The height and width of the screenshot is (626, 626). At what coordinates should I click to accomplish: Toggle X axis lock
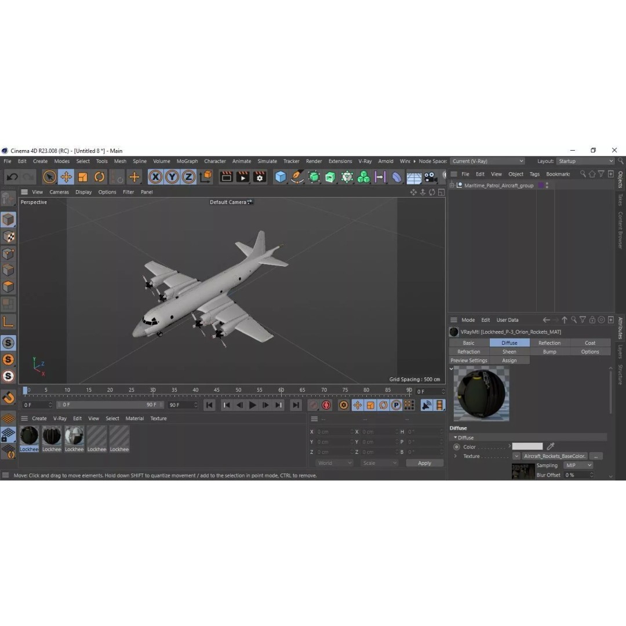coord(155,176)
